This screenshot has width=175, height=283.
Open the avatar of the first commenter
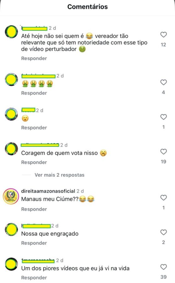tap(11, 32)
